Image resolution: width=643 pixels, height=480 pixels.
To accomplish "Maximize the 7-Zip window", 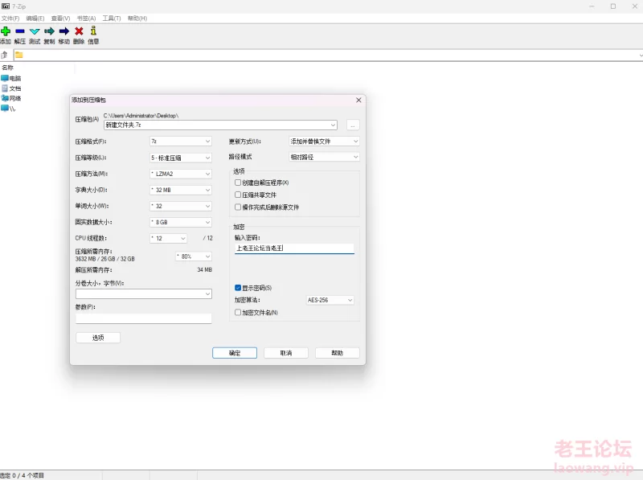I will pos(613,6).
